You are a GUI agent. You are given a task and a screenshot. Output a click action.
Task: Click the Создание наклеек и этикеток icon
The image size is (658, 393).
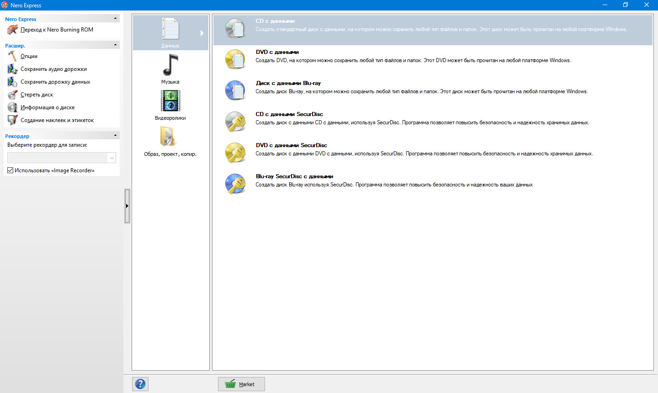12,120
